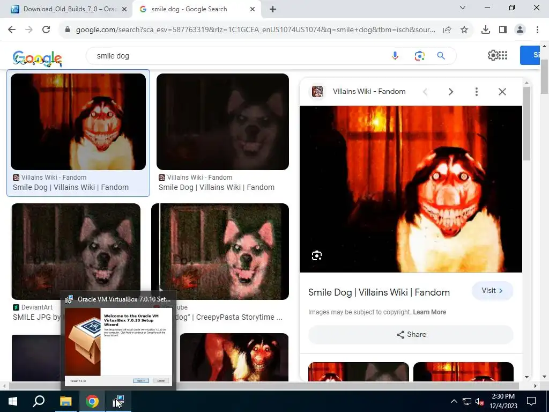This screenshot has height=412, width=549.
Task: Select the first red Smile Dog result thumbnail
Action: [x=78, y=122]
